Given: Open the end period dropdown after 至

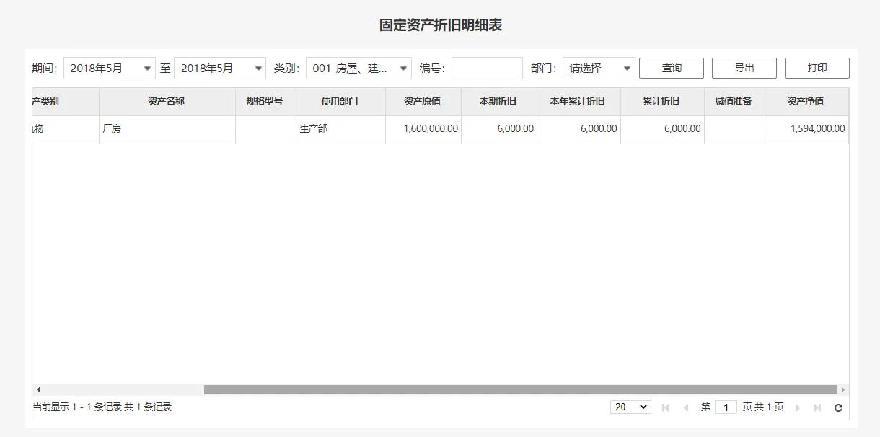Looking at the screenshot, I should (x=221, y=67).
